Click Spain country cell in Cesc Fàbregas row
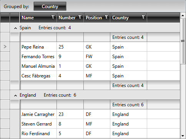 [129, 75]
